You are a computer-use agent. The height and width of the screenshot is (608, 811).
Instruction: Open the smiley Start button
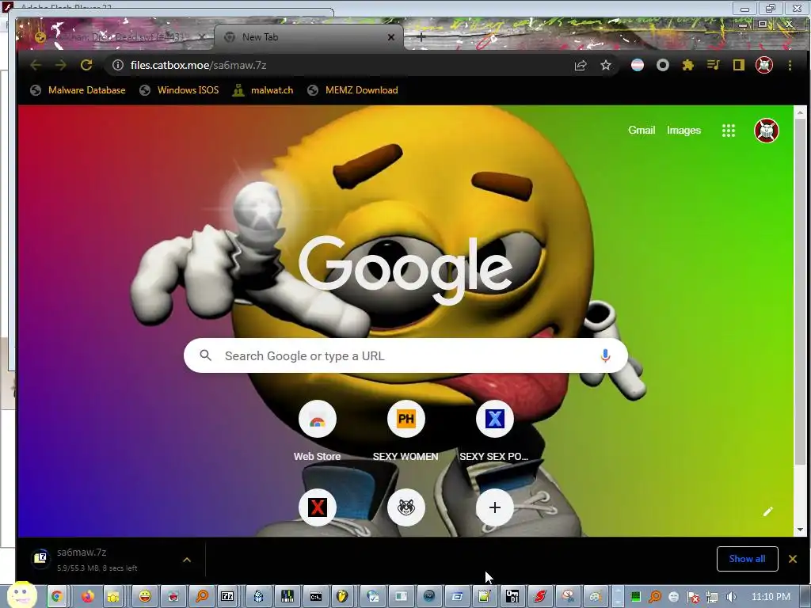click(21, 595)
